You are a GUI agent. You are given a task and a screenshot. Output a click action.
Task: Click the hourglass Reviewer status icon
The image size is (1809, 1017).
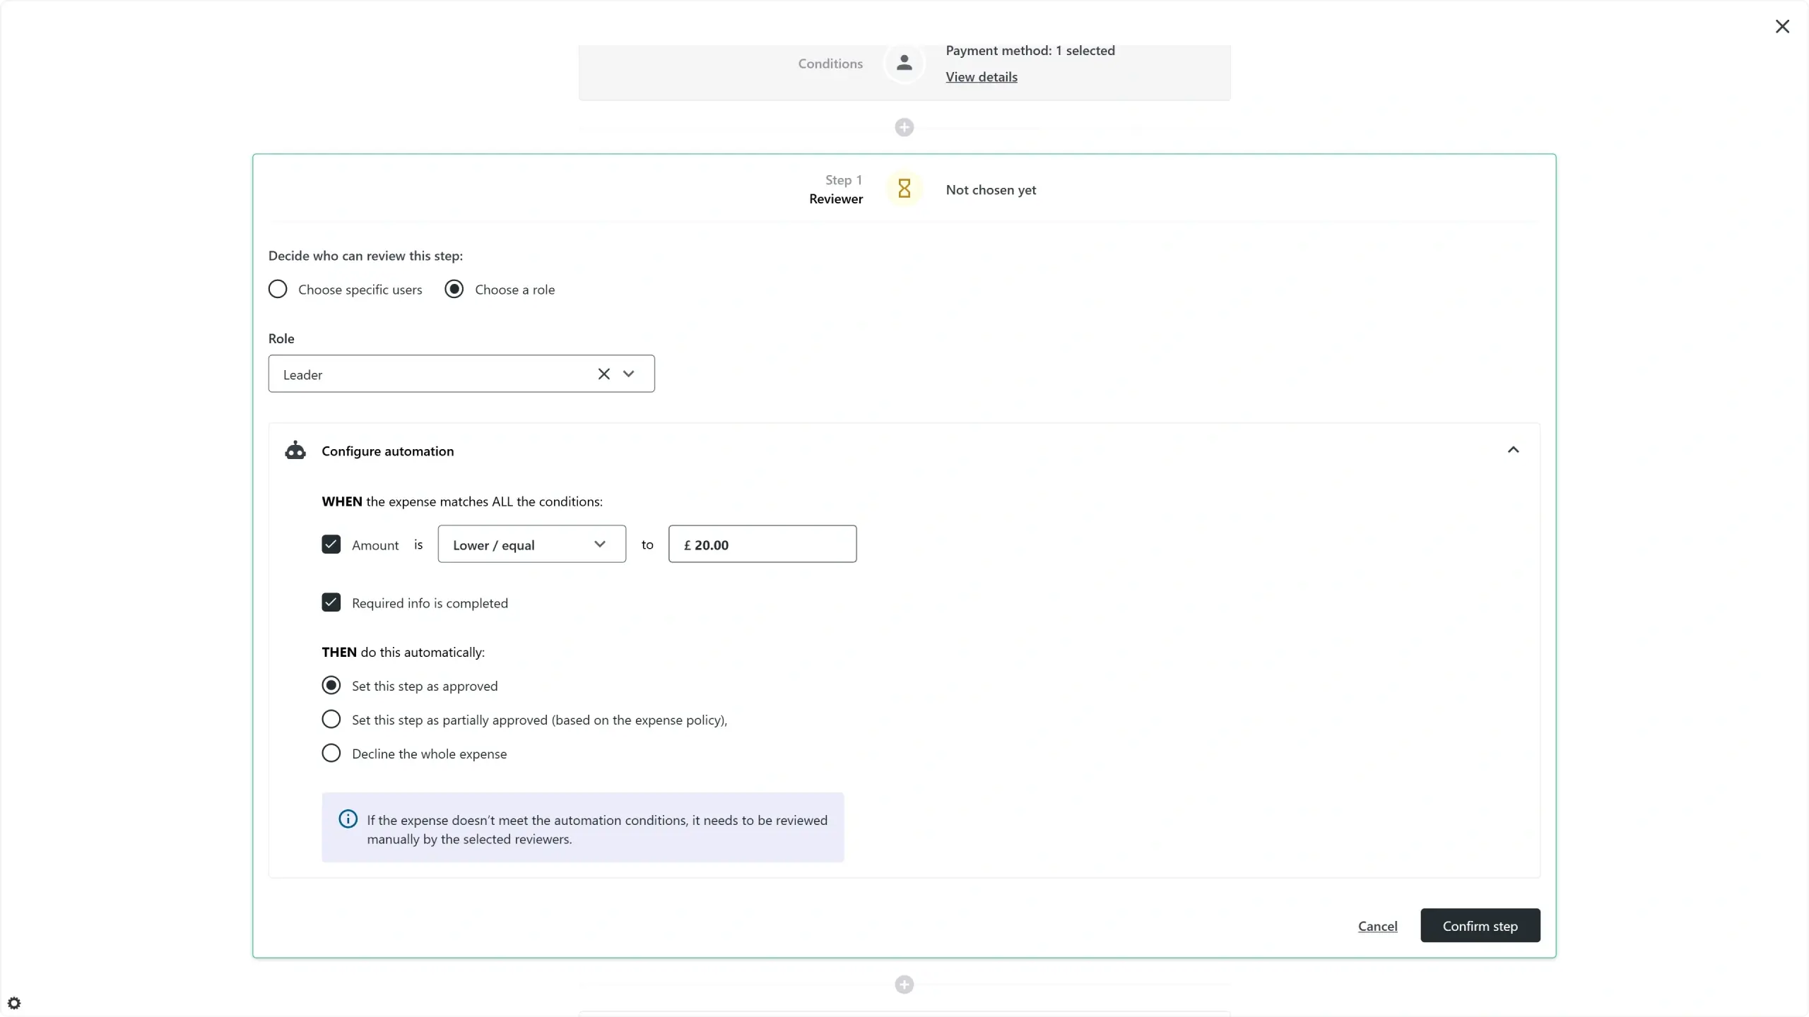click(904, 189)
